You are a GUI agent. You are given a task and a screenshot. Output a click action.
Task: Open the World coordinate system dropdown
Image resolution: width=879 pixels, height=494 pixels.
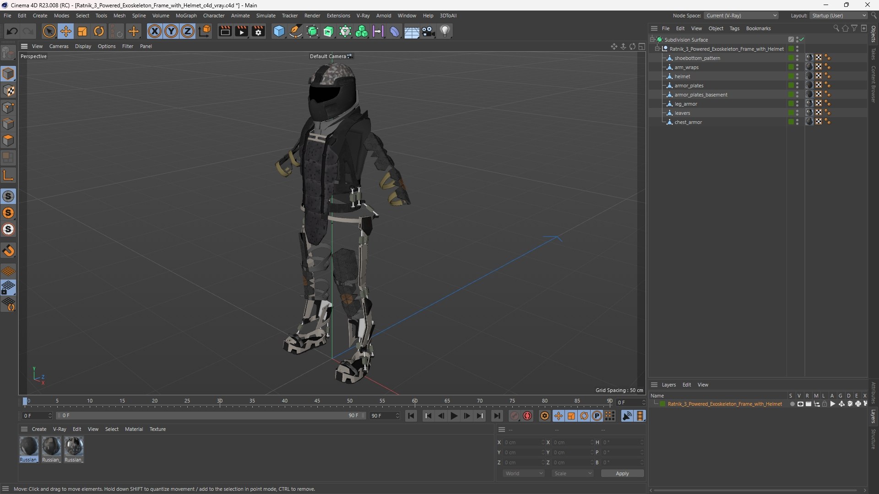point(524,473)
